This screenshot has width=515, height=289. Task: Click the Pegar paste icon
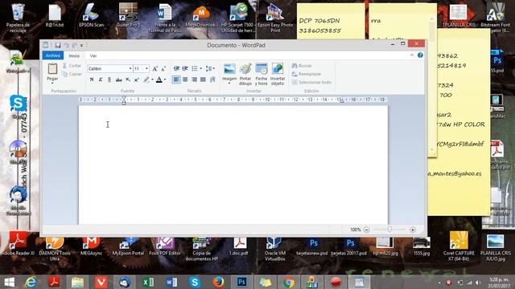(x=52, y=69)
